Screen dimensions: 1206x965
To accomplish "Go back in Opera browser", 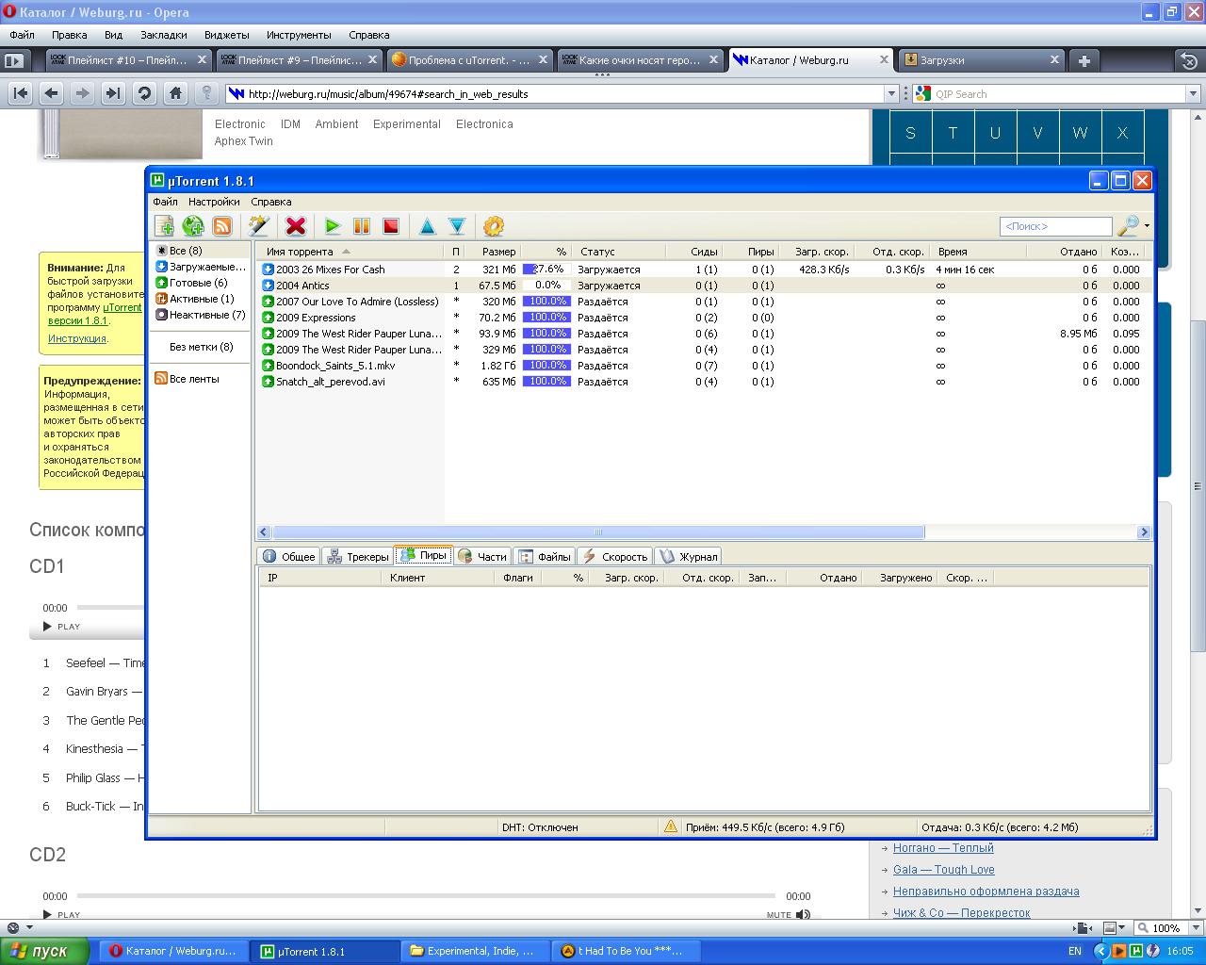I will pos(52,93).
